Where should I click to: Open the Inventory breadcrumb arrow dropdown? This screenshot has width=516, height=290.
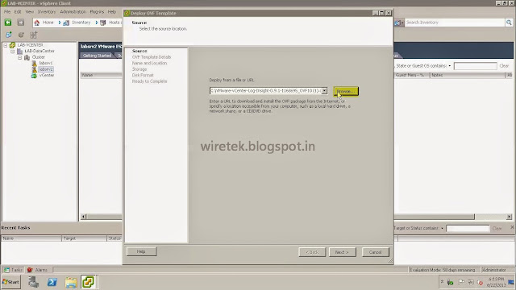[x=97, y=23]
